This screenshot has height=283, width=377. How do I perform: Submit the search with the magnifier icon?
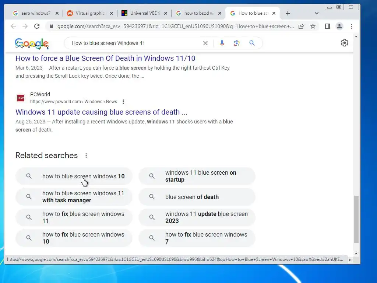point(252,43)
